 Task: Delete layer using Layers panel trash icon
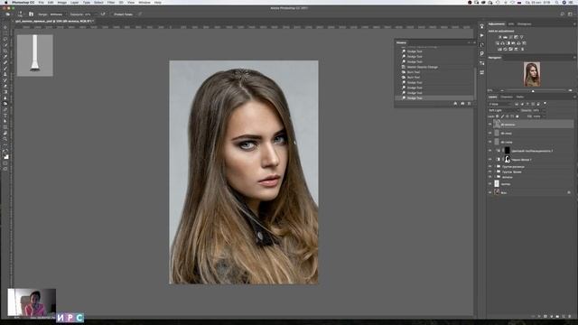click(570, 316)
